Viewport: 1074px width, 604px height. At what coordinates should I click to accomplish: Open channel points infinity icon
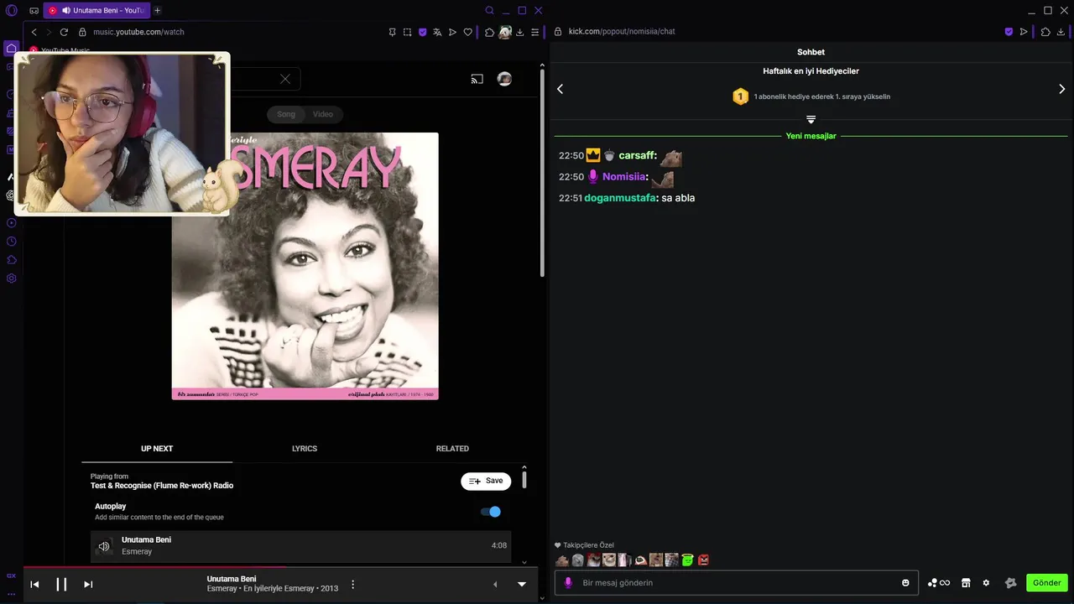point(939,583)
